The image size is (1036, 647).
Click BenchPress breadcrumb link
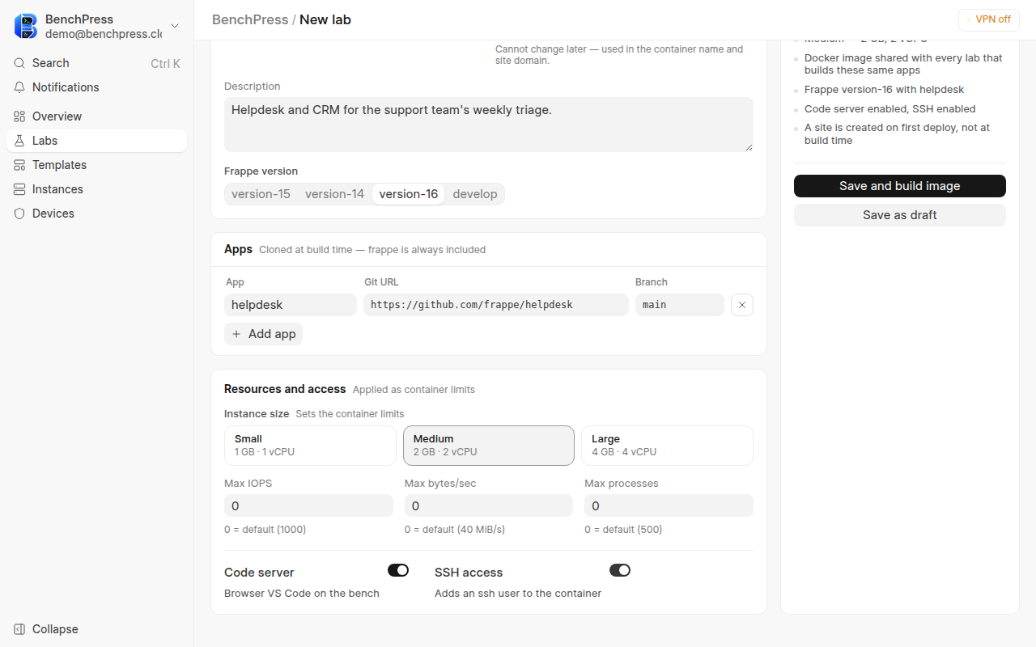[x=250, y=19]
